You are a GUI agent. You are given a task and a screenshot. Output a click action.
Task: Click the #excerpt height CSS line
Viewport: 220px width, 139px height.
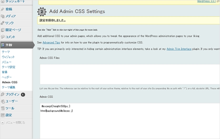tap(56, 106)
